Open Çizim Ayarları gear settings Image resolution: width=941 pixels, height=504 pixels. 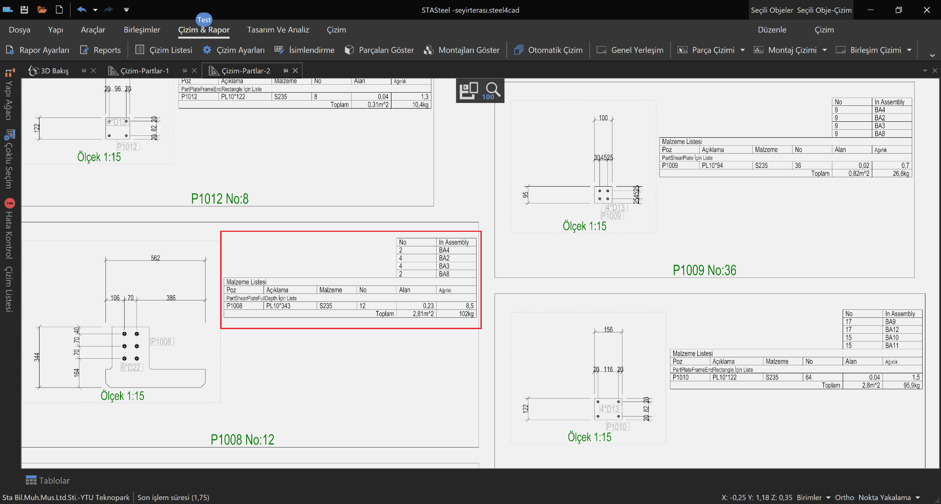coord(234,50)
